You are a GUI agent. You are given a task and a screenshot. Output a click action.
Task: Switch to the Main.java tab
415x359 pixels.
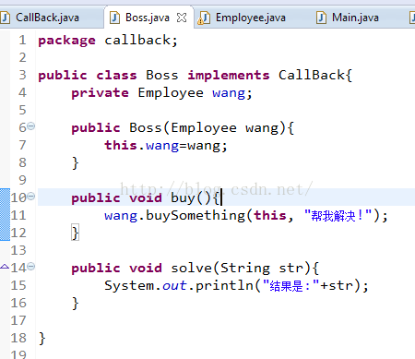(x=355, y=18)
